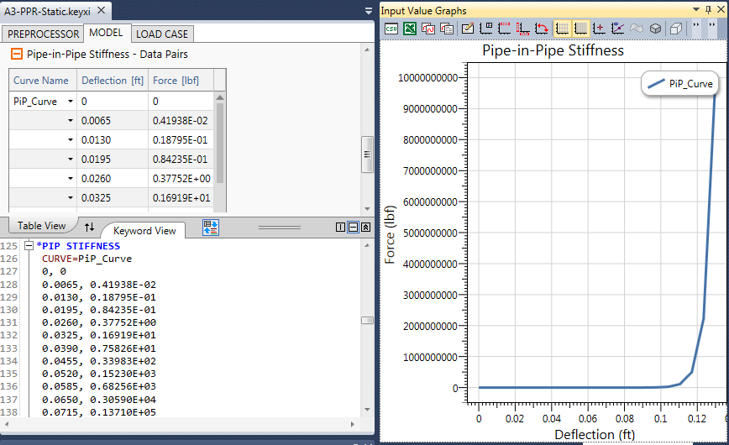729x445 pixels.
Task: Click the PiP_Curve legend entry
Action: (x=680, y=84)
